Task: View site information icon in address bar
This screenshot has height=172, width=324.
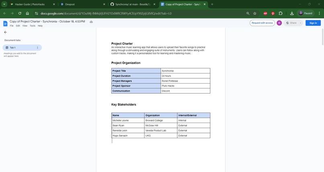Action: coord(36,13)
